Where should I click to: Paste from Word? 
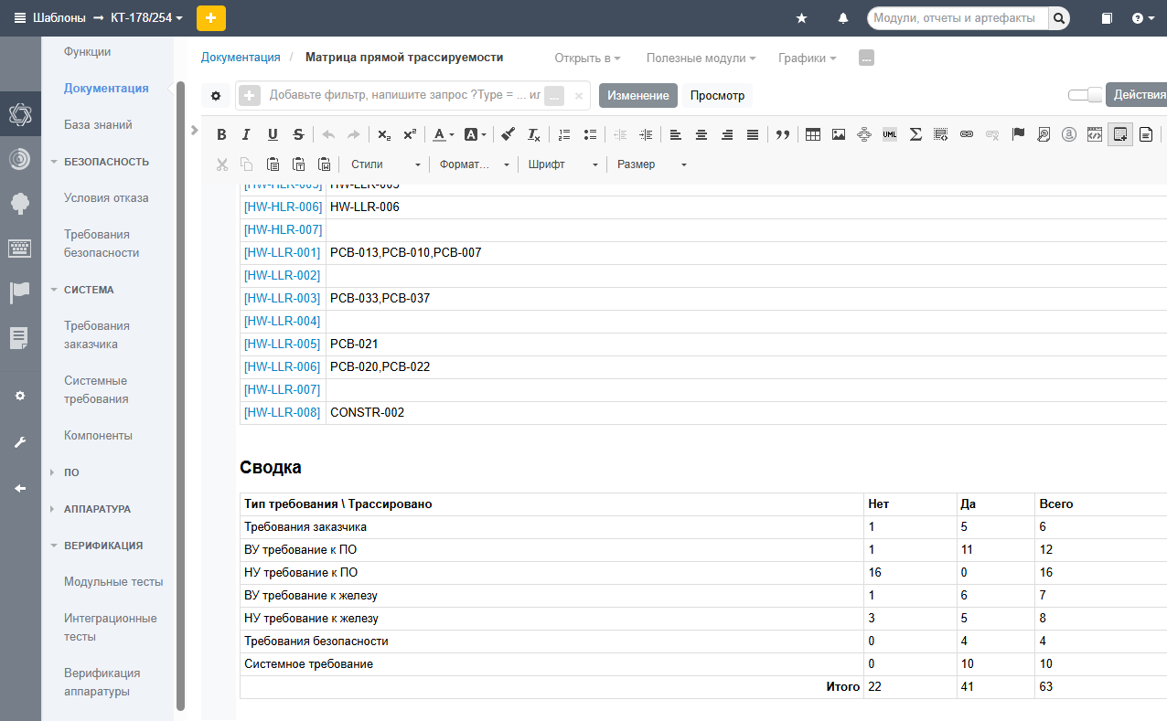324,164
